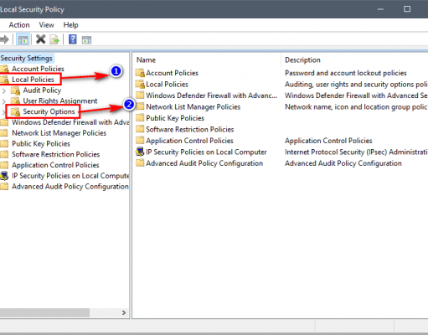Click Local Policies folder icon in right pane

[140, 85]
